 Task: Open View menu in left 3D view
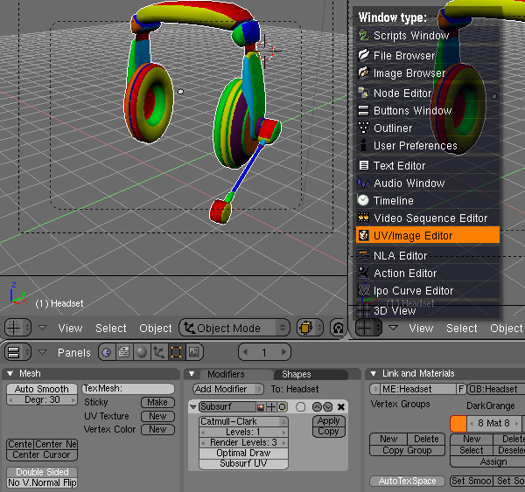[70, 328]
